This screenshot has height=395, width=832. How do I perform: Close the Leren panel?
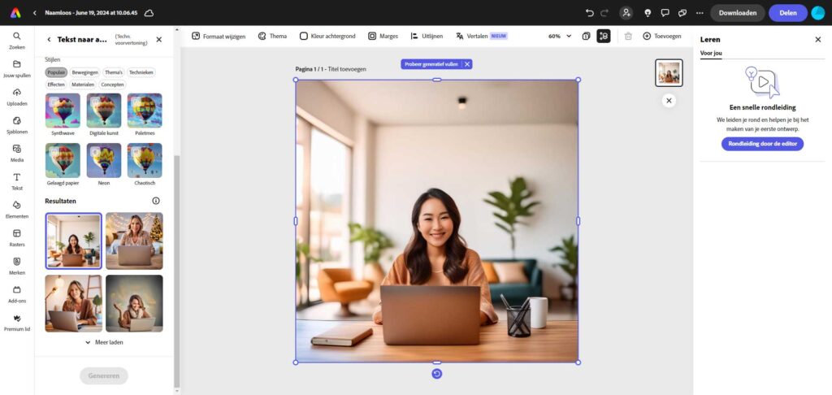(x=817, y=39)
